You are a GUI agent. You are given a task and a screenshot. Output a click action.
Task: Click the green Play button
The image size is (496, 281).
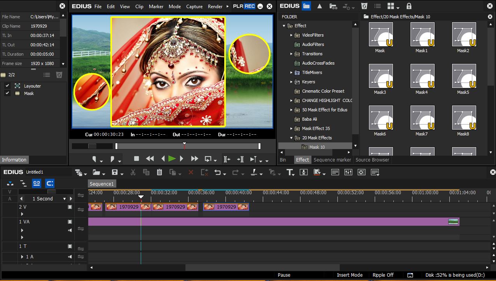coord(172,158)
